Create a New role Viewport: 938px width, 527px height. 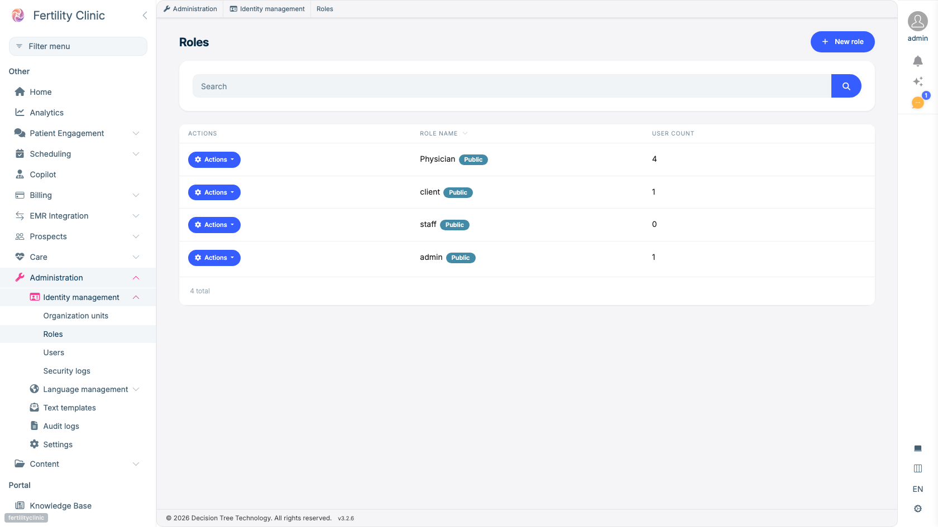(x=843, y=42)
